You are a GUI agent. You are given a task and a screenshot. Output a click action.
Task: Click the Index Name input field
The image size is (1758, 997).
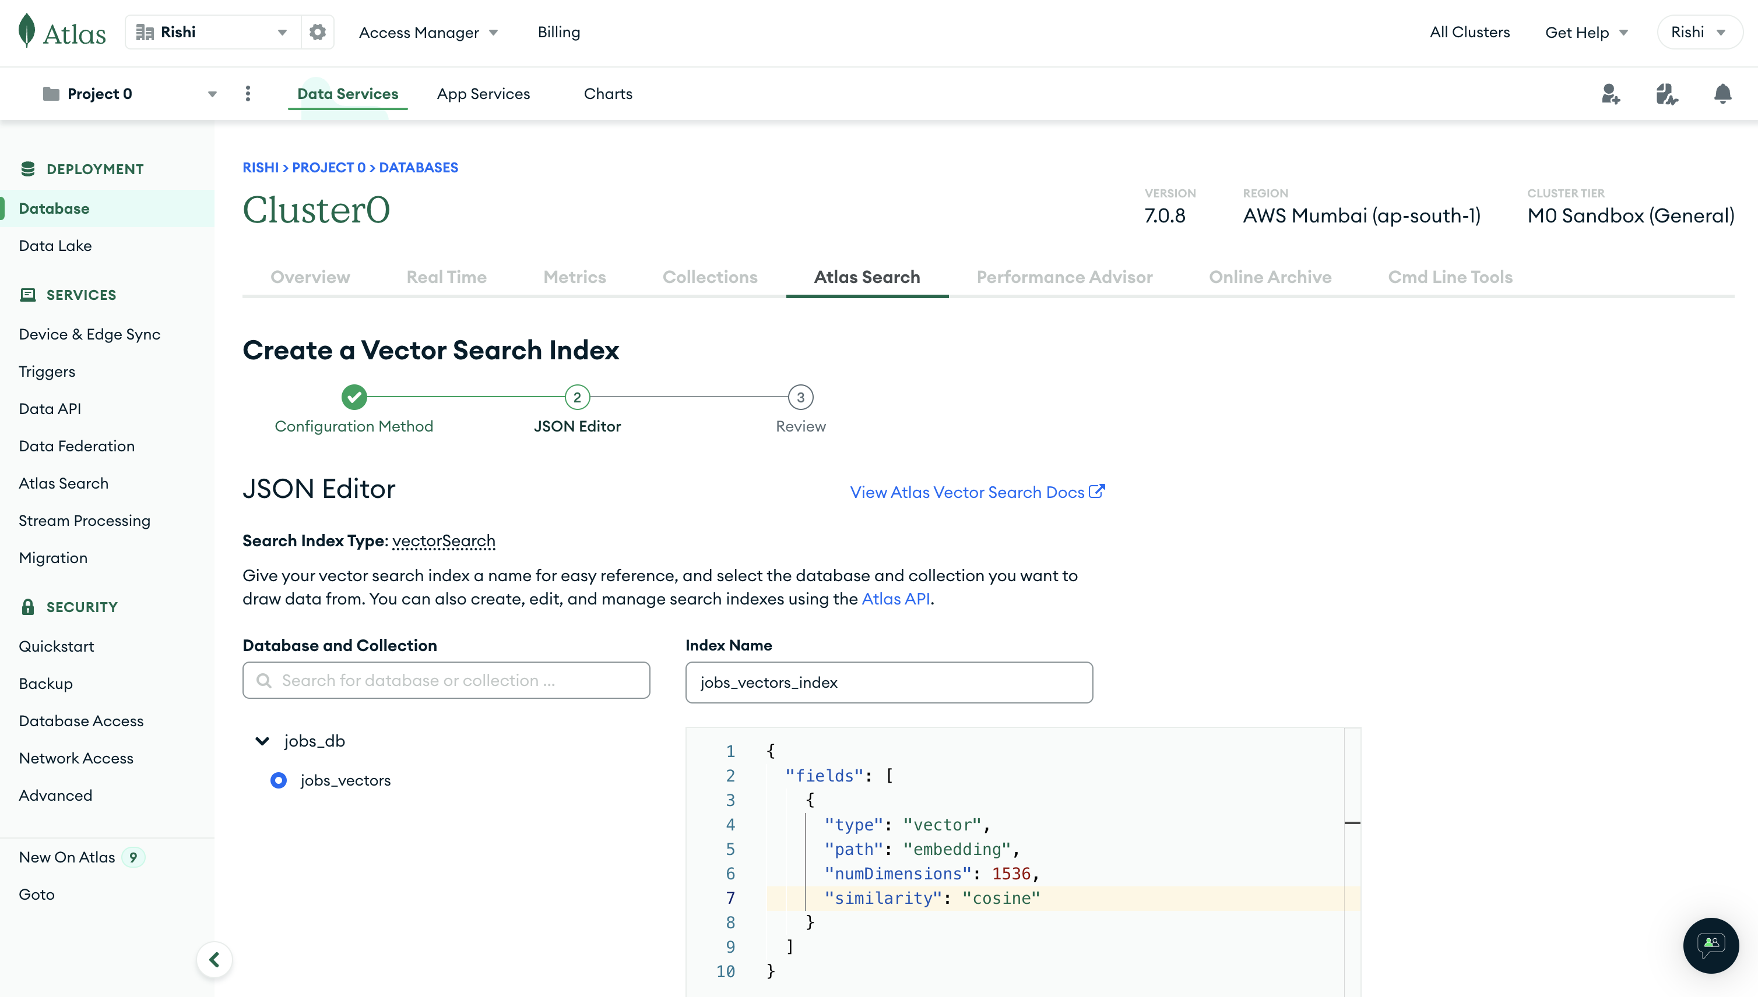coord(889,682)
